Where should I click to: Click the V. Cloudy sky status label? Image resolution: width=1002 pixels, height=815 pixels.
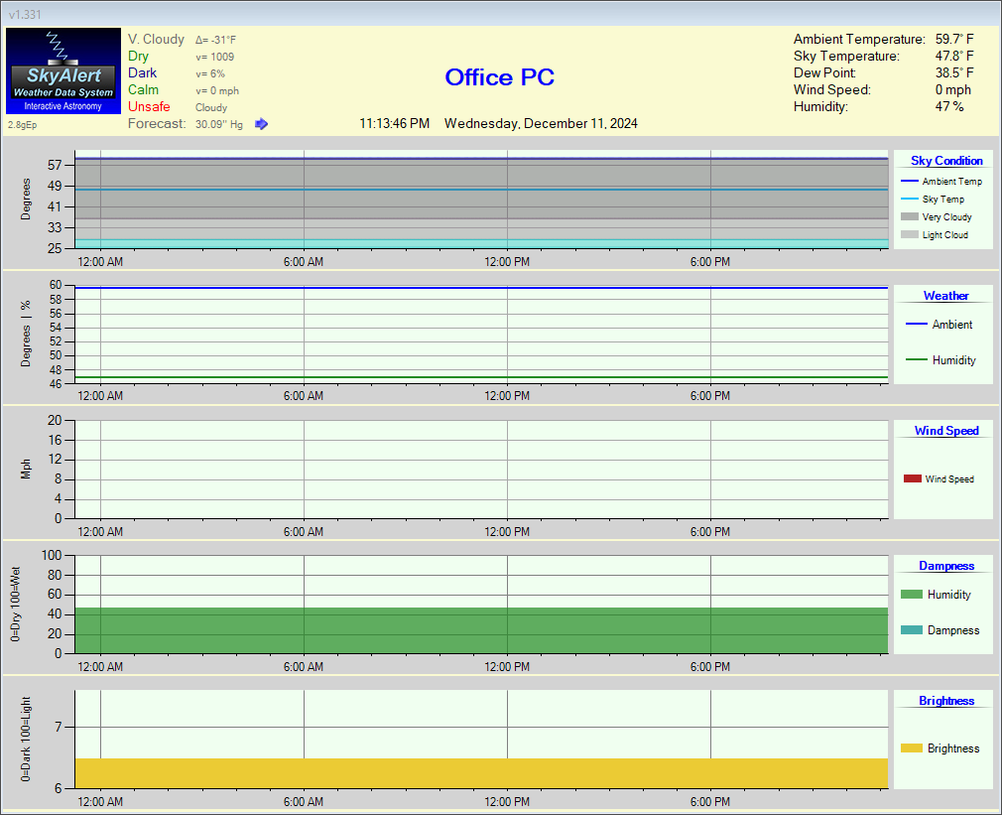pos(156,40)
